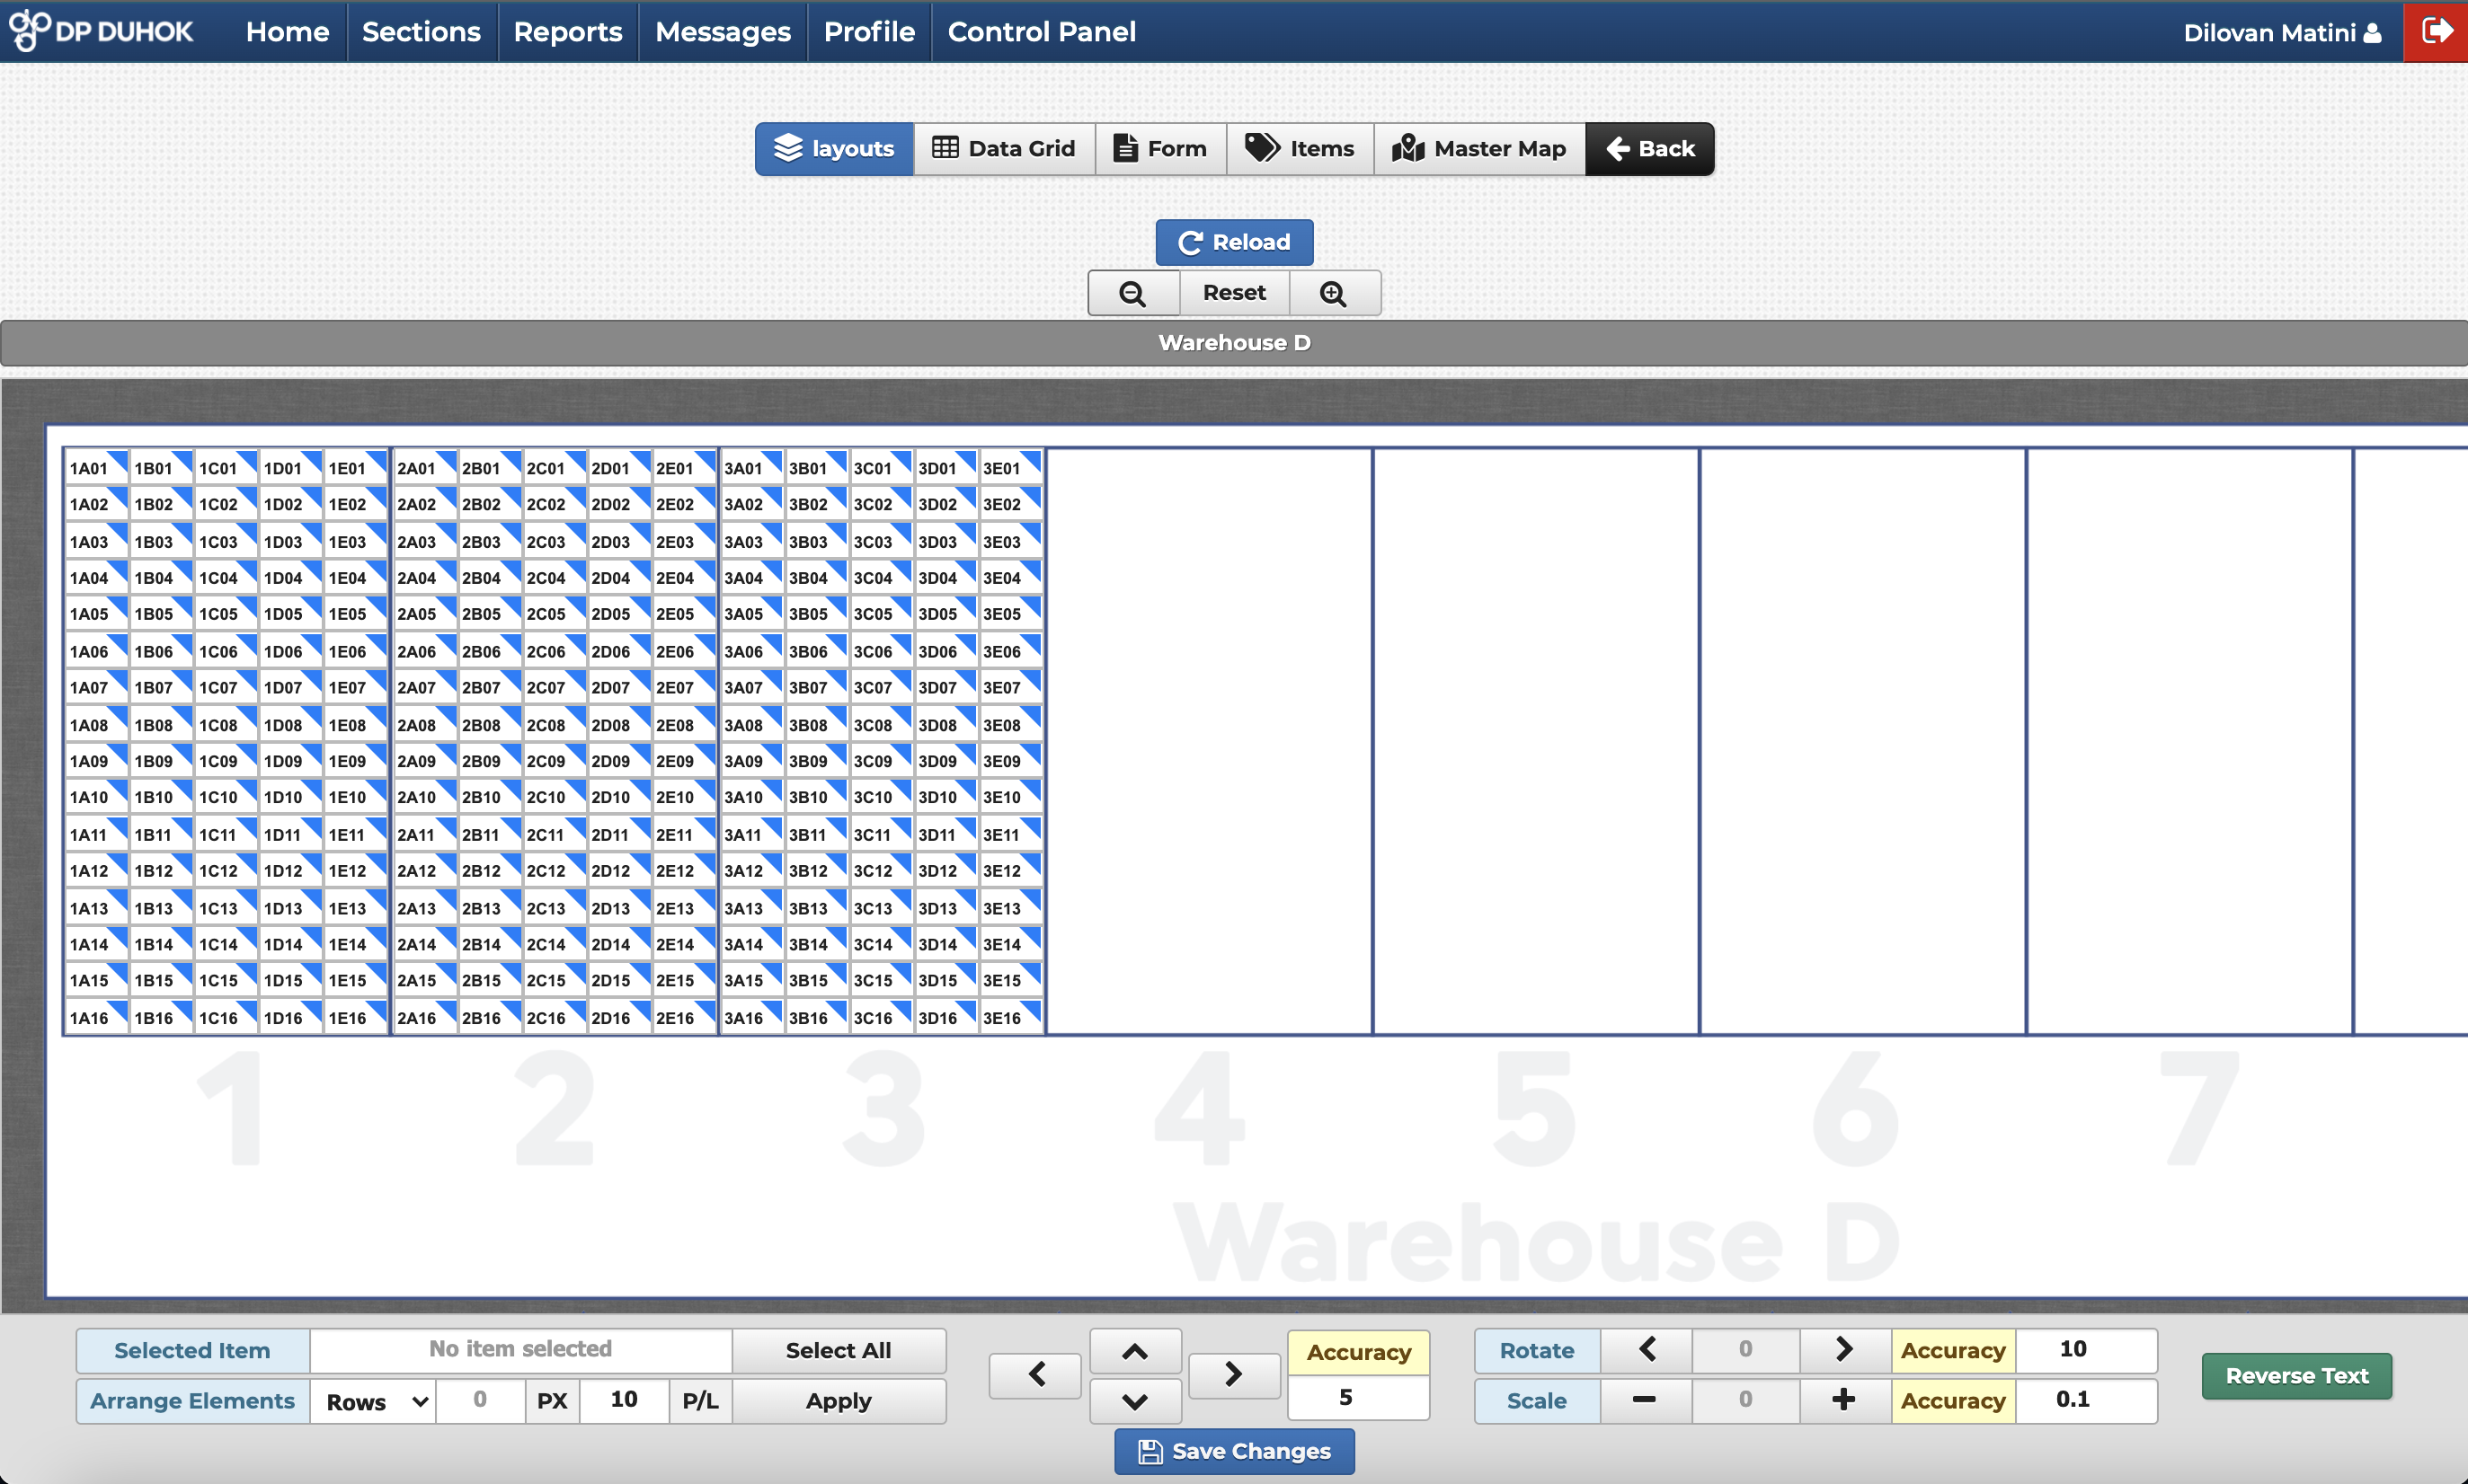2468x1484 pixels.
Task: Move selection up with arrow button
Action: (1134, 1351)
